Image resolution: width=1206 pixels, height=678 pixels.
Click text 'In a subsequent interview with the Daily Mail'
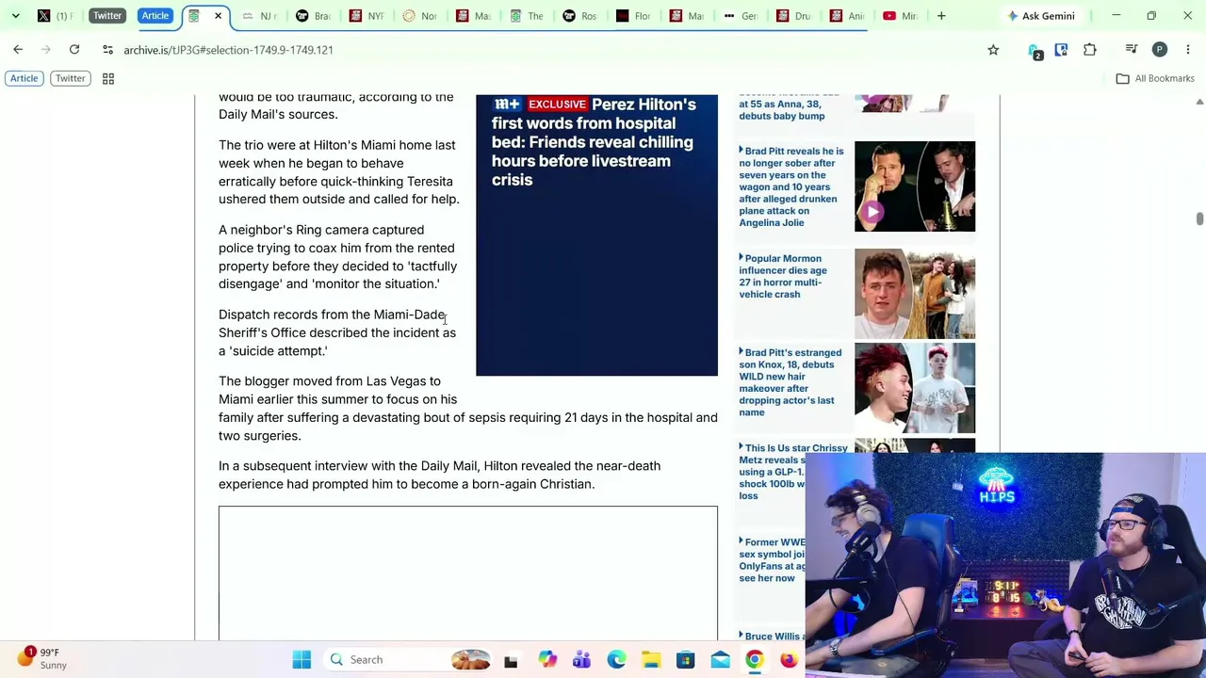[x=350, y=466]
